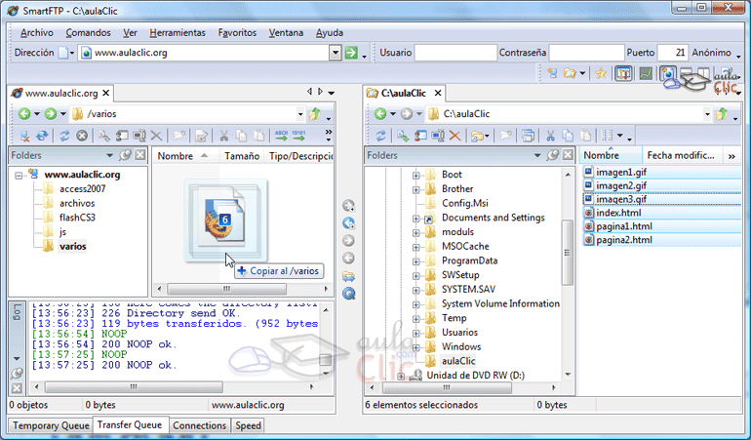751x440 pixels.
Task: Close the remote Folders panel
Action: (139, 155)
